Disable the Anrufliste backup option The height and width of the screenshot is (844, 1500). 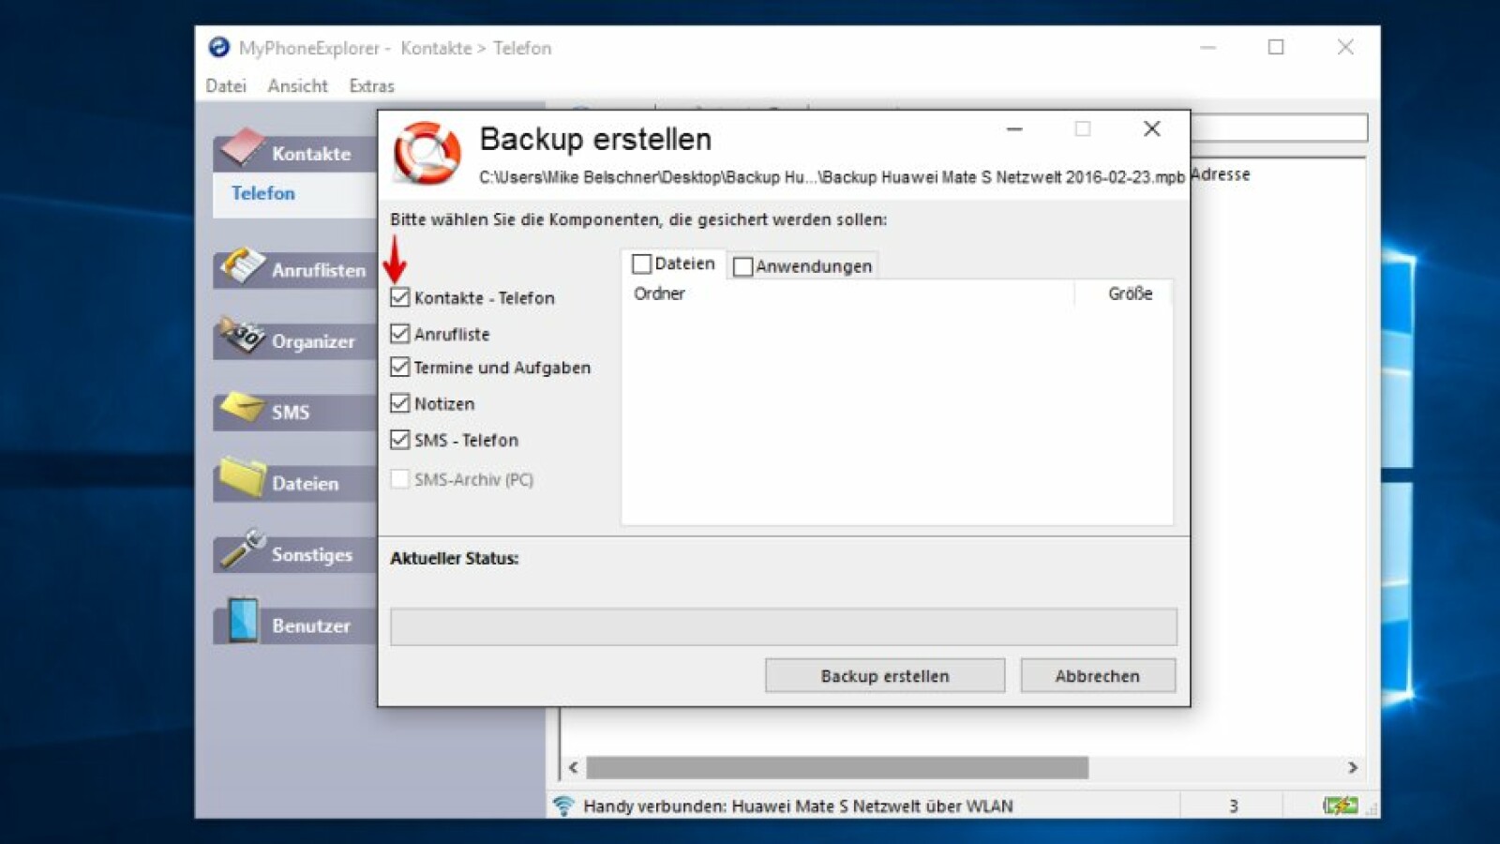click(398, 333)
